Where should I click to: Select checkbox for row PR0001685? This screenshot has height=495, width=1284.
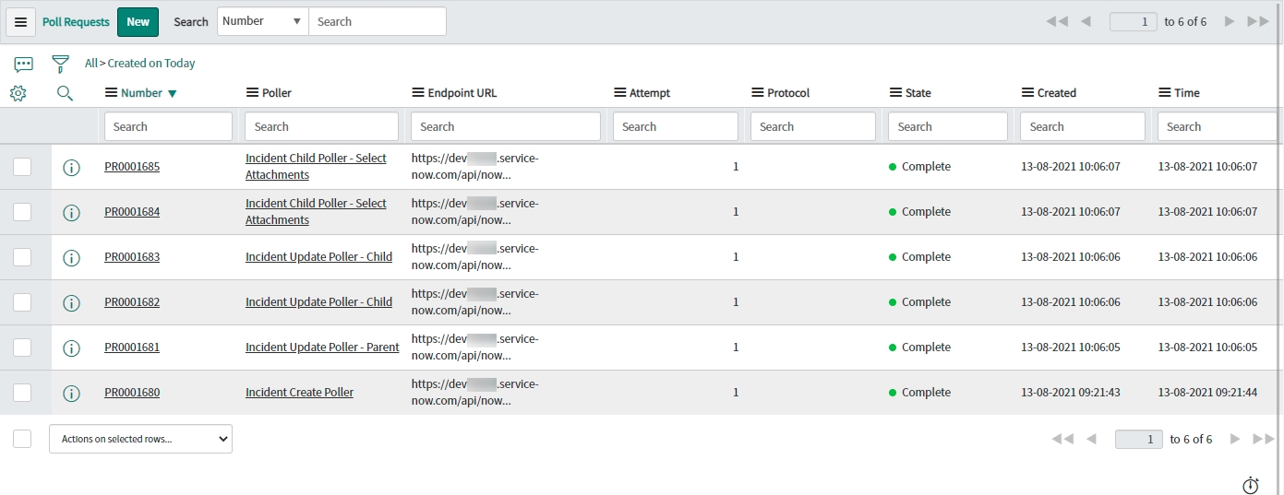point(22,167)
